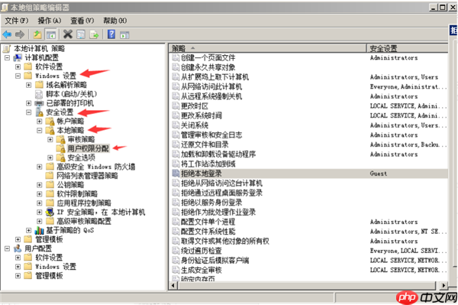This screenshot has height=305, width=458.
Task: Open the 操作(A) menu
Action: pos(50,21)
